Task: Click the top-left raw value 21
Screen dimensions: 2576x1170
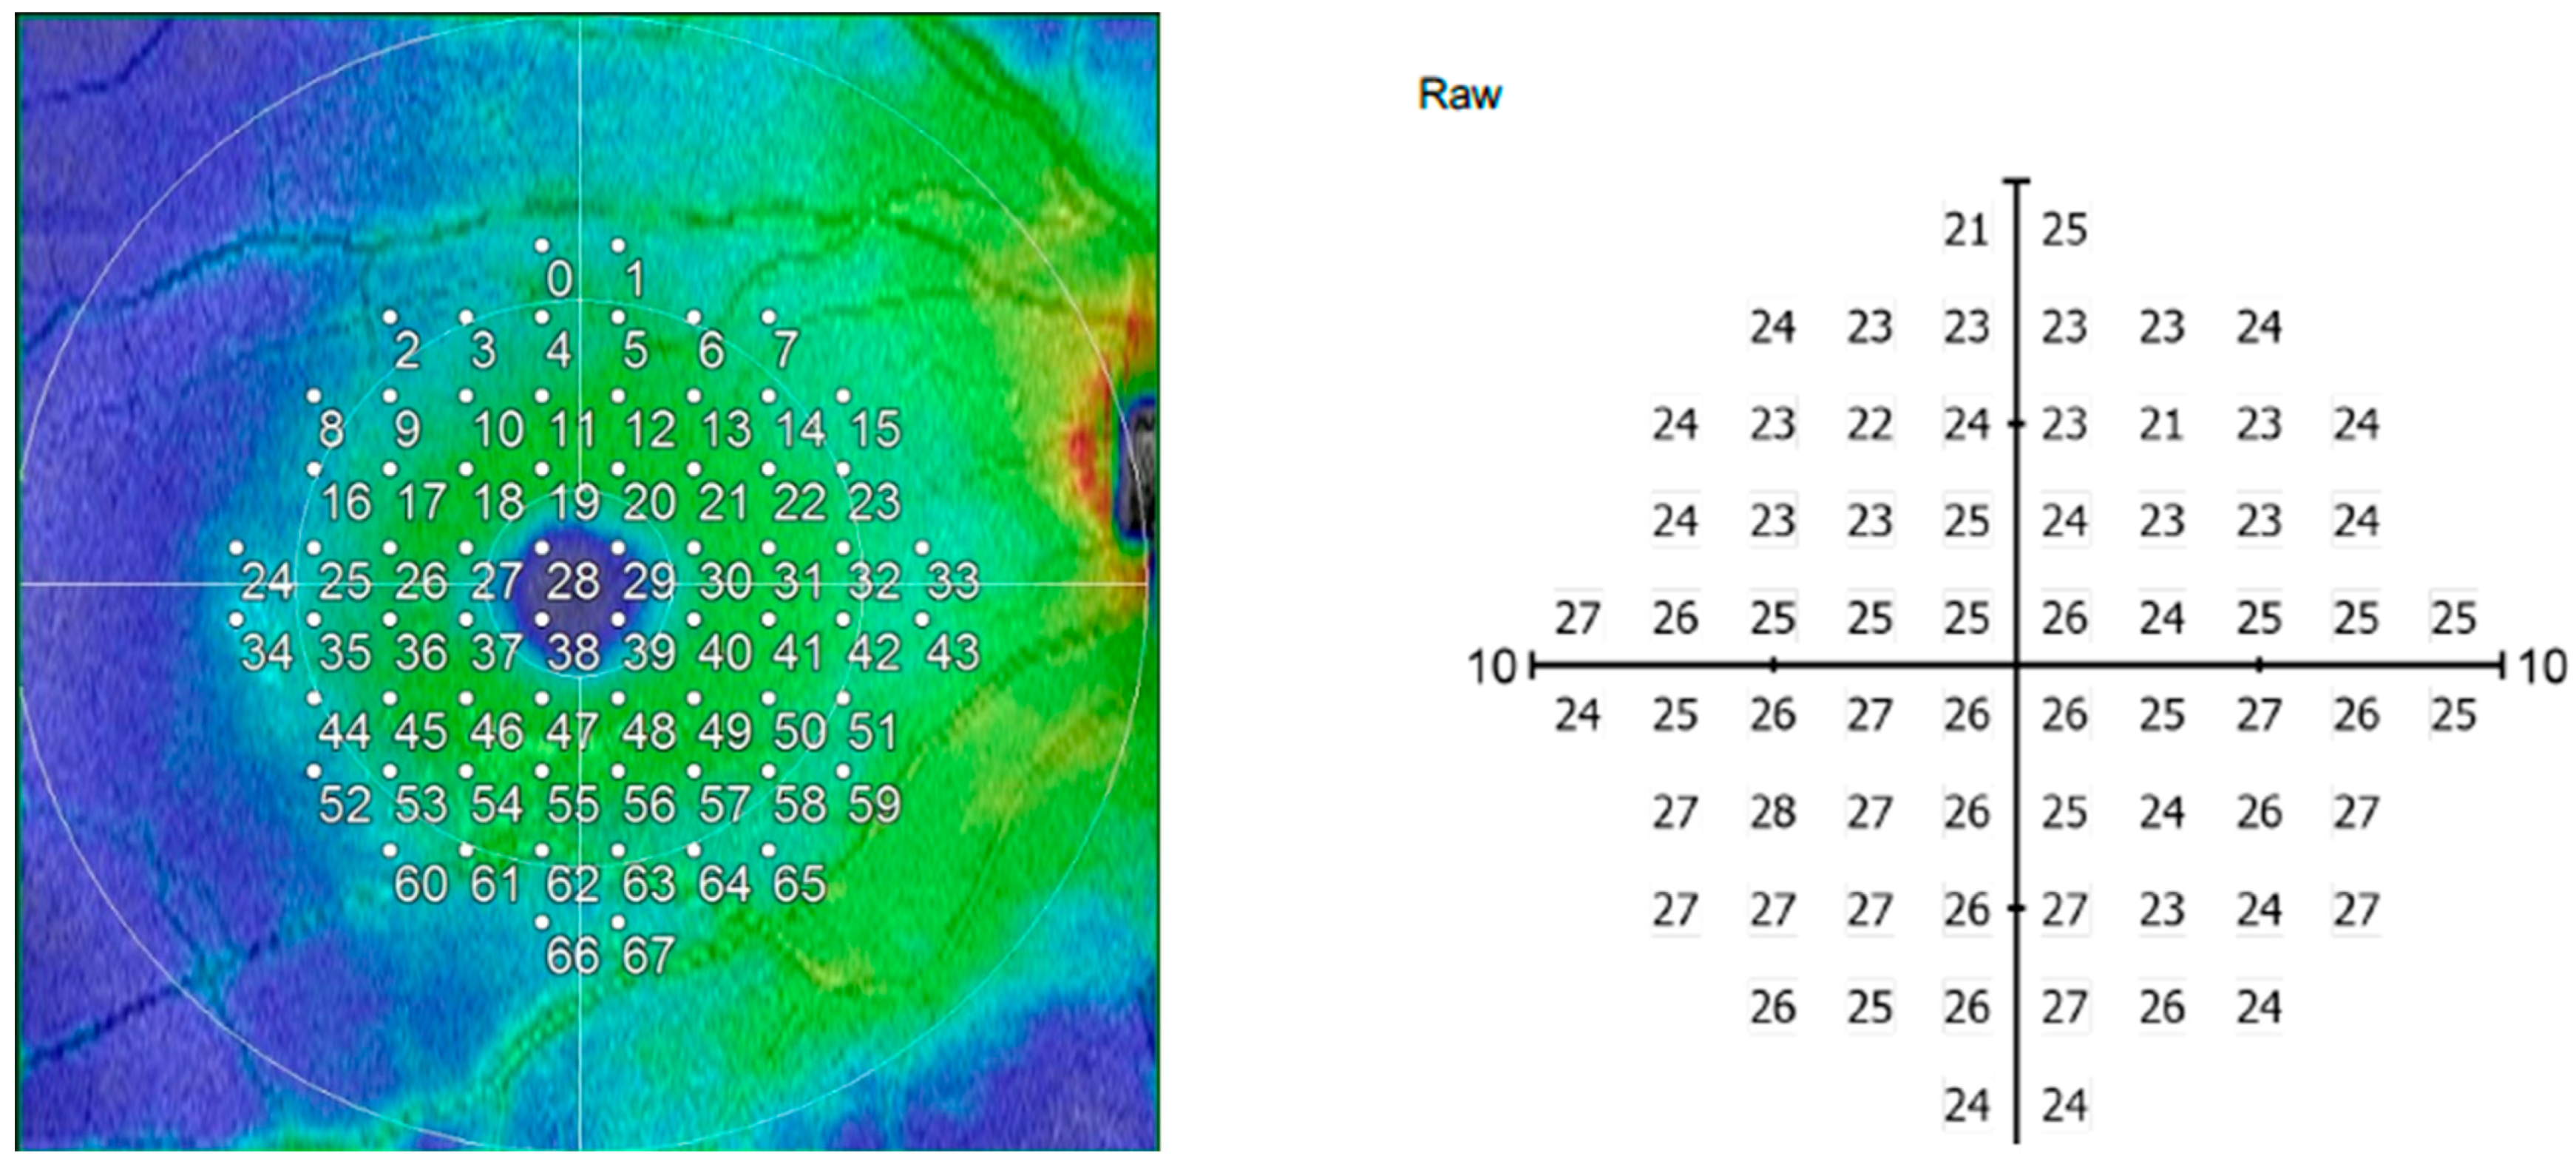Action: 1966,230
